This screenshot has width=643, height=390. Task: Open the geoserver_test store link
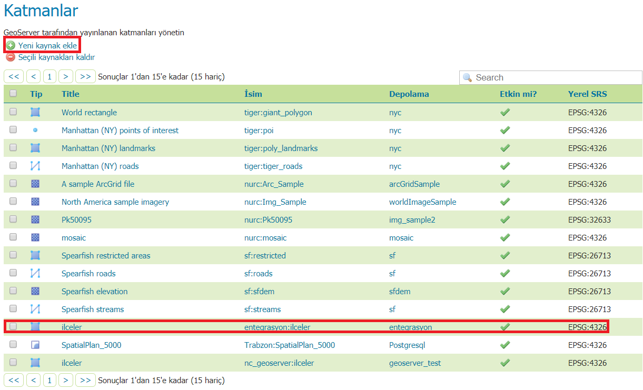[415, 363]
